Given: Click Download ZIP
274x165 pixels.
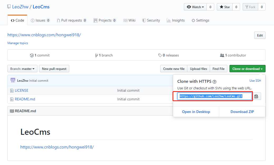Looking at the screenshot, I should coord(242,112).
